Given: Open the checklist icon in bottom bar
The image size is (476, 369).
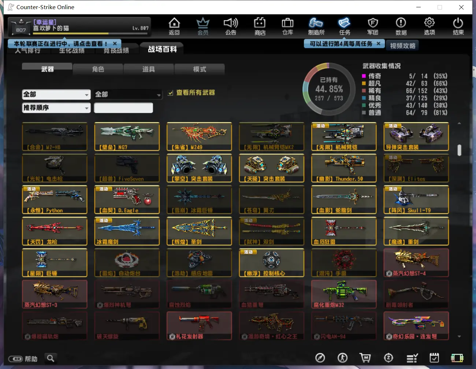Looking at the screenshot, I should [412, 358].
